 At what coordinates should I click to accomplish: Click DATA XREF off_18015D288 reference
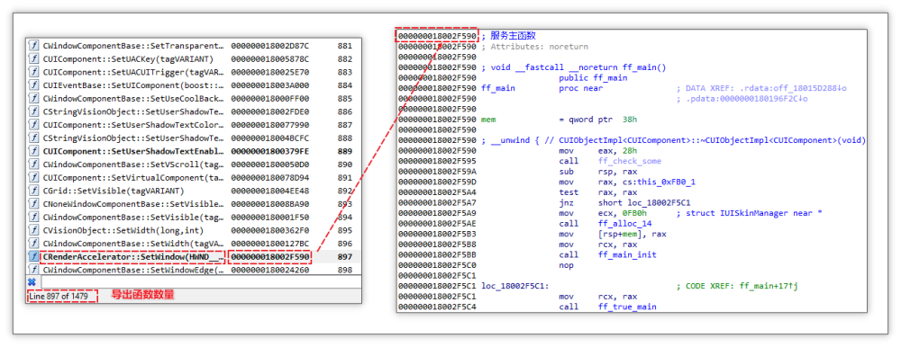click(762, 88)
